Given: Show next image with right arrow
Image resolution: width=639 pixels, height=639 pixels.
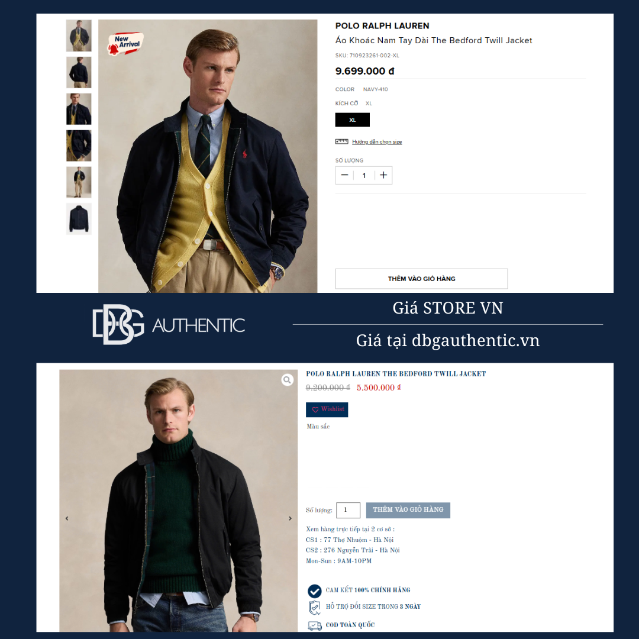Looking at the screenshot, I should coord(290,518).
